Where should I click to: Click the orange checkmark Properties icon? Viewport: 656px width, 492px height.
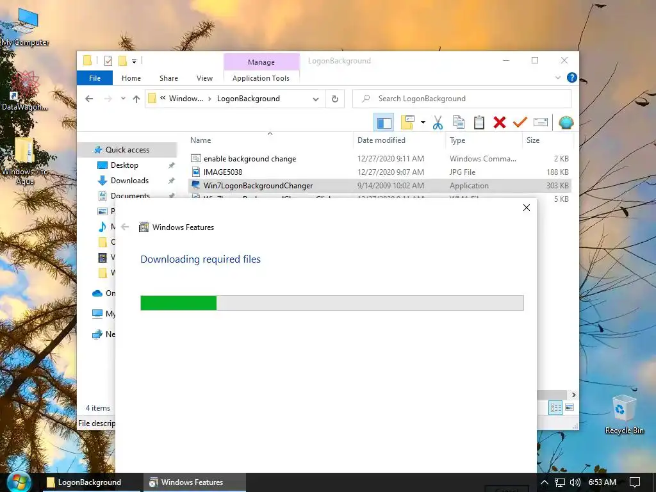tap(520, 122)
